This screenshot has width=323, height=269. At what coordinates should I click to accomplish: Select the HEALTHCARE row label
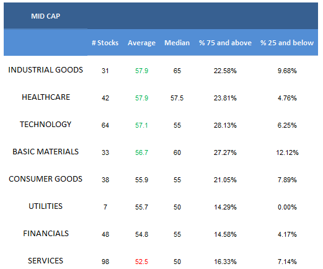[46, 97]
